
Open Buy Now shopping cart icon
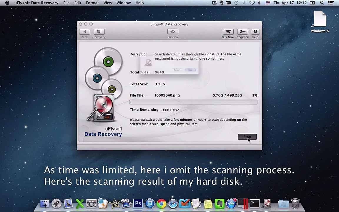point(228,32)
